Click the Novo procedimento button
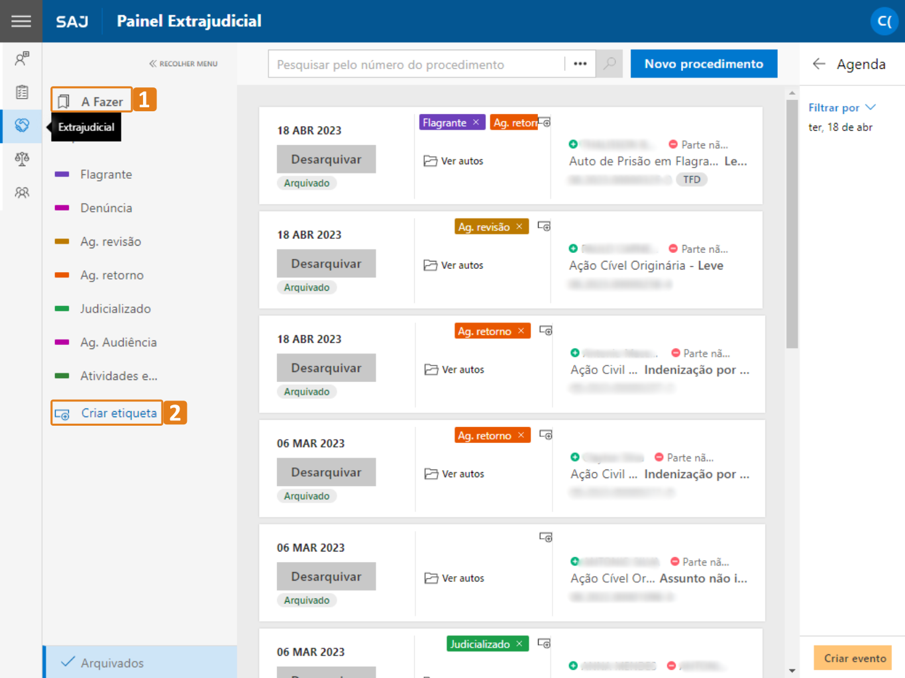This screenshot has width=905, height=678. coord(704,64)
